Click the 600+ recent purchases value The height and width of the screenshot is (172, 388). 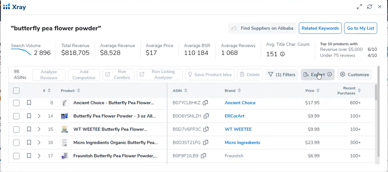(x=355, y=103)
